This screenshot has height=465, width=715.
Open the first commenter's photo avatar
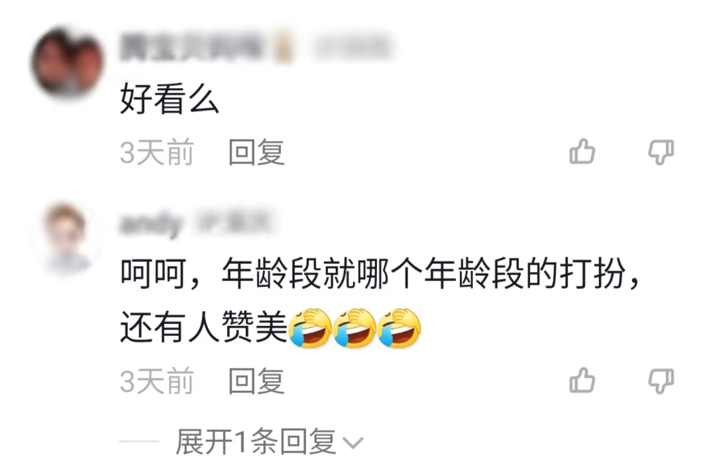(68, 62)
